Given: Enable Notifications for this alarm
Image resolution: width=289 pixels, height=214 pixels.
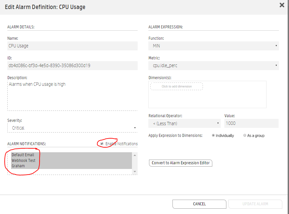Looking at the screenshot, I should pos(102,144).
